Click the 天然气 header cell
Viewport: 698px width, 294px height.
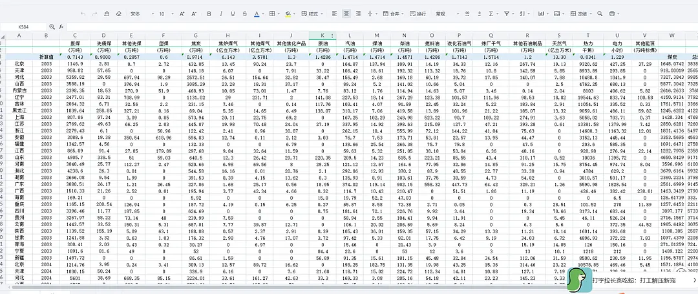coord(560,44)
